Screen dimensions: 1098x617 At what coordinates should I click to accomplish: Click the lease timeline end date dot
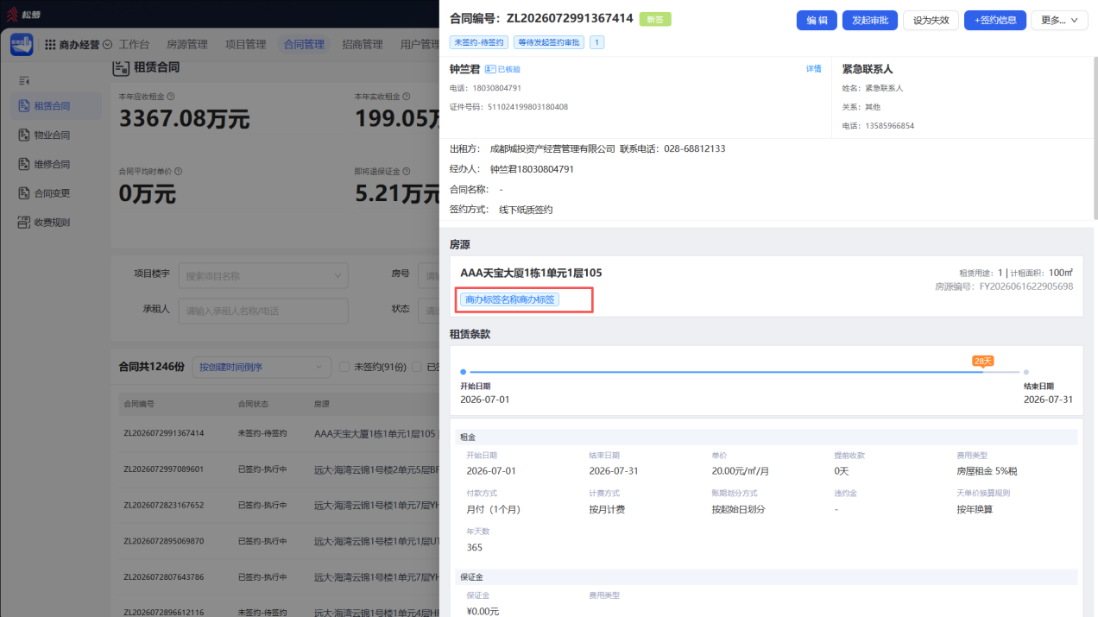[1025, 372]
